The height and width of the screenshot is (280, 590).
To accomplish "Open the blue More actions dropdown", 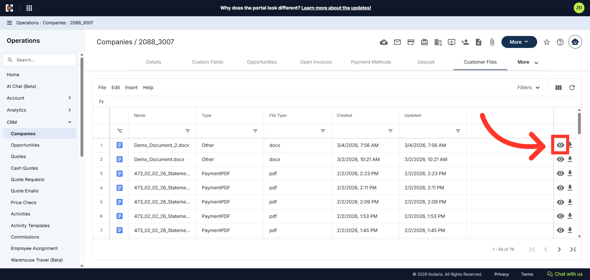I will coord(519,42).
